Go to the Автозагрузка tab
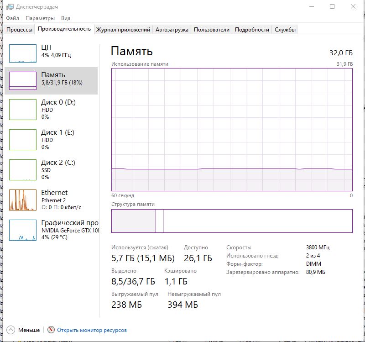Viewport: 365px width, 342px height. [172, 30]
